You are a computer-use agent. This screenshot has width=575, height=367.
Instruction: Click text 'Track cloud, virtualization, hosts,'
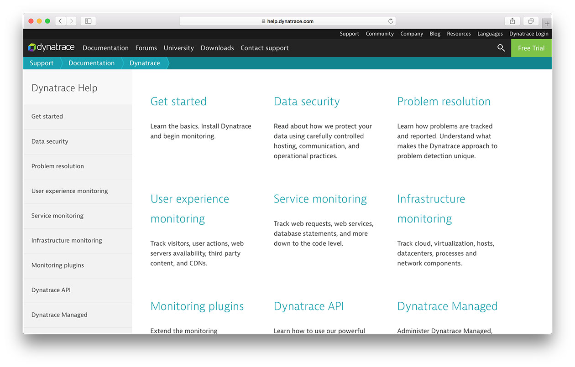446,243
